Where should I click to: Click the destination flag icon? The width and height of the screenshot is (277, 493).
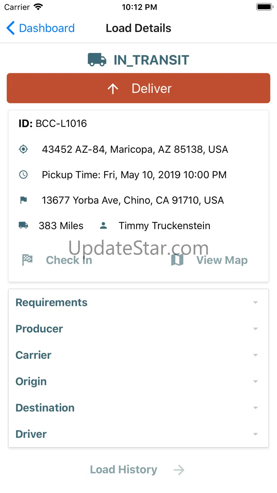coord(23,200)
